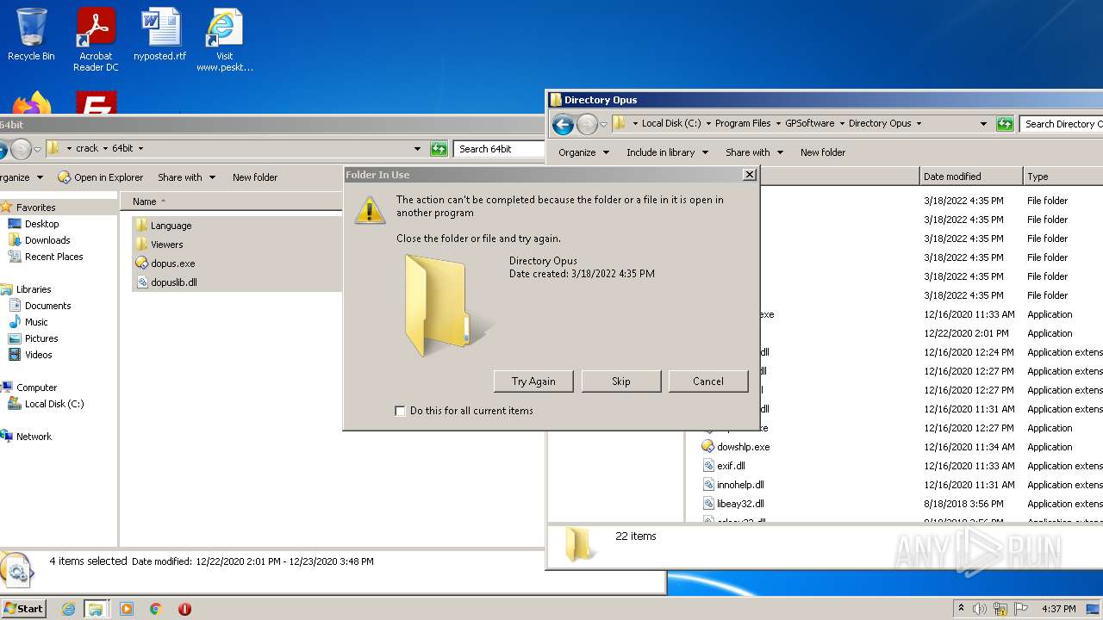Select Videos library in navigation pane
Screen dimensions: 1103x620
click(x=38, y=355)
